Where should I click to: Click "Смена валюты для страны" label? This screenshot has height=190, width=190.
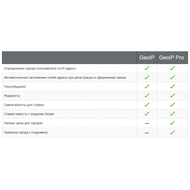pos(24,105)
